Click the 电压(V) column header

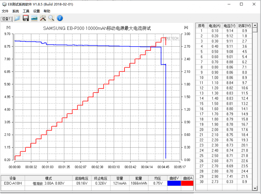tap(230, 26)
